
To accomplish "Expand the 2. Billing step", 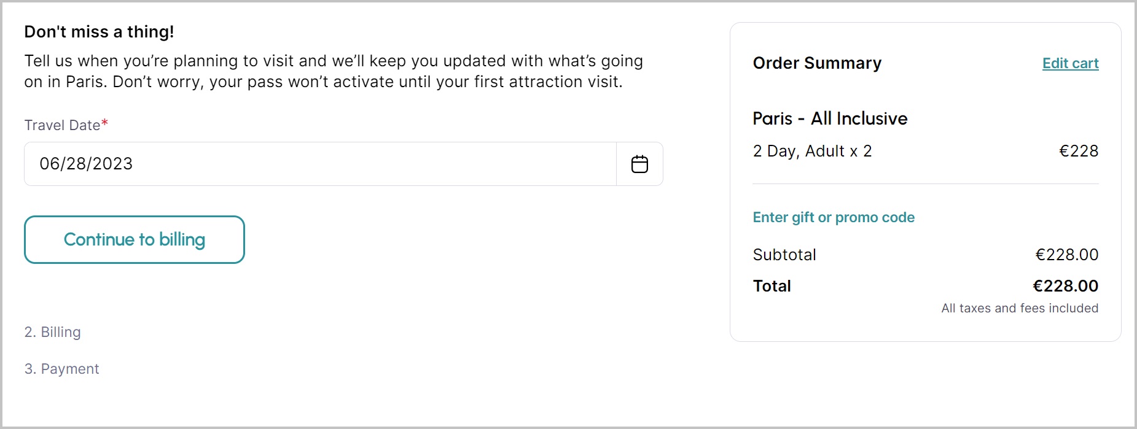I will coord(53,332).
